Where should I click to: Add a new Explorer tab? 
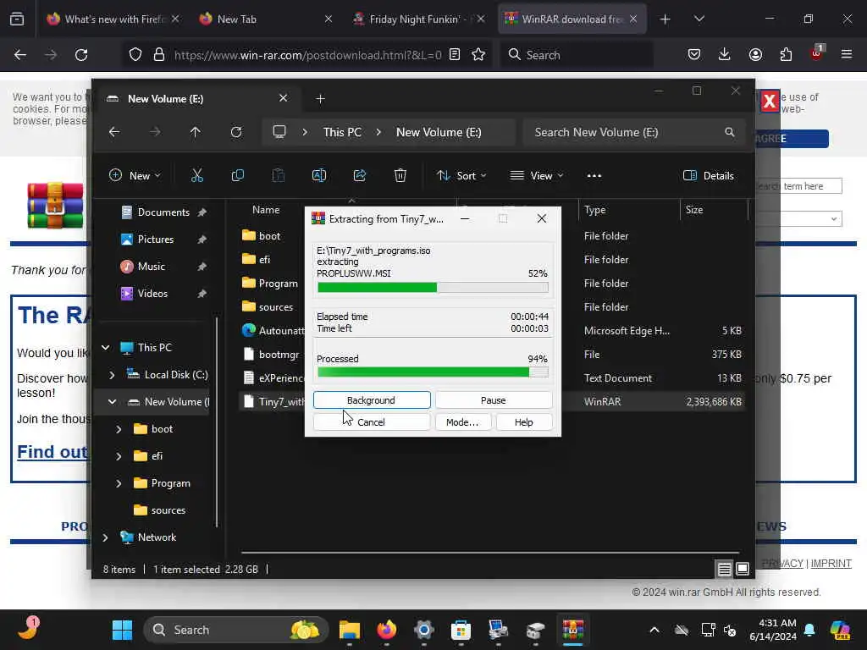(x=320, y=99)
